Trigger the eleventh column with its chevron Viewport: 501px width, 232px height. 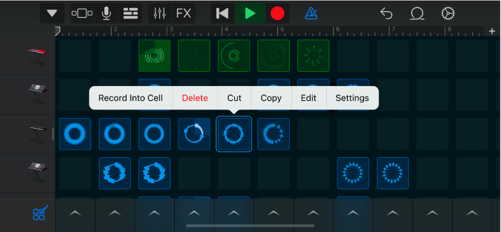[x=472, y=213]
